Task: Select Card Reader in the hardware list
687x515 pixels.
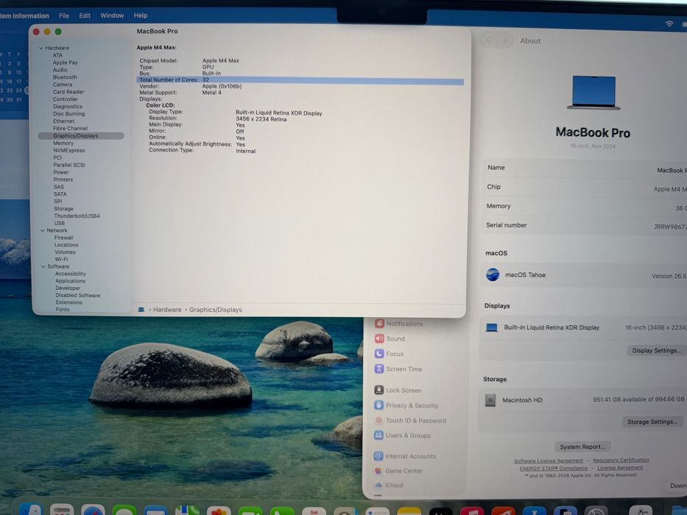Action: click(x=68, y=92)
